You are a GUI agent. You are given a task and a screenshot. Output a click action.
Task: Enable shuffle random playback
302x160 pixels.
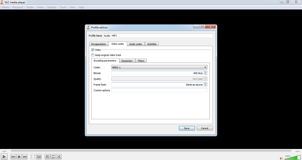(59, 157)
